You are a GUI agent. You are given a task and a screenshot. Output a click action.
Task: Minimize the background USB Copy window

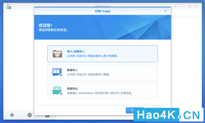pyautogui.click(x=182, y=7)
